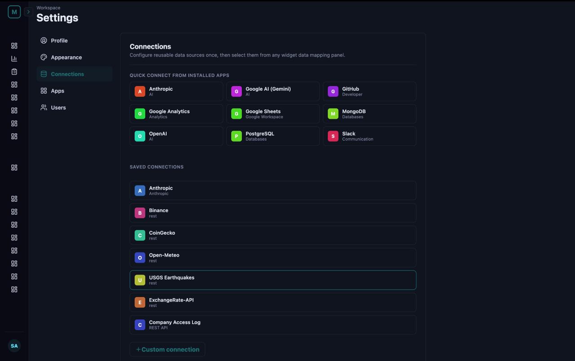Open the saved CoinGecko connection
The height and width of the screenshot is (361, 575).
273,235
